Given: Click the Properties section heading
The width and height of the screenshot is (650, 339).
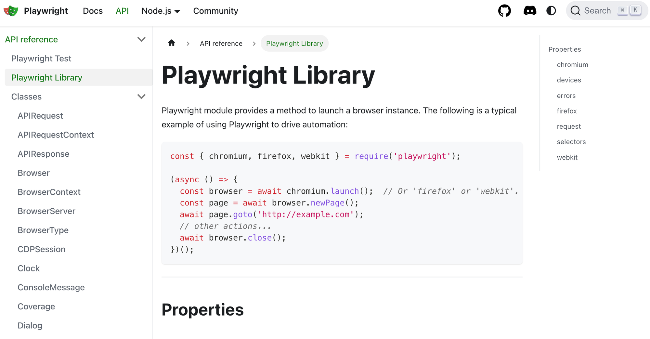Looking at the screenshot, I should pyautogui.click(x=202, y=309).
